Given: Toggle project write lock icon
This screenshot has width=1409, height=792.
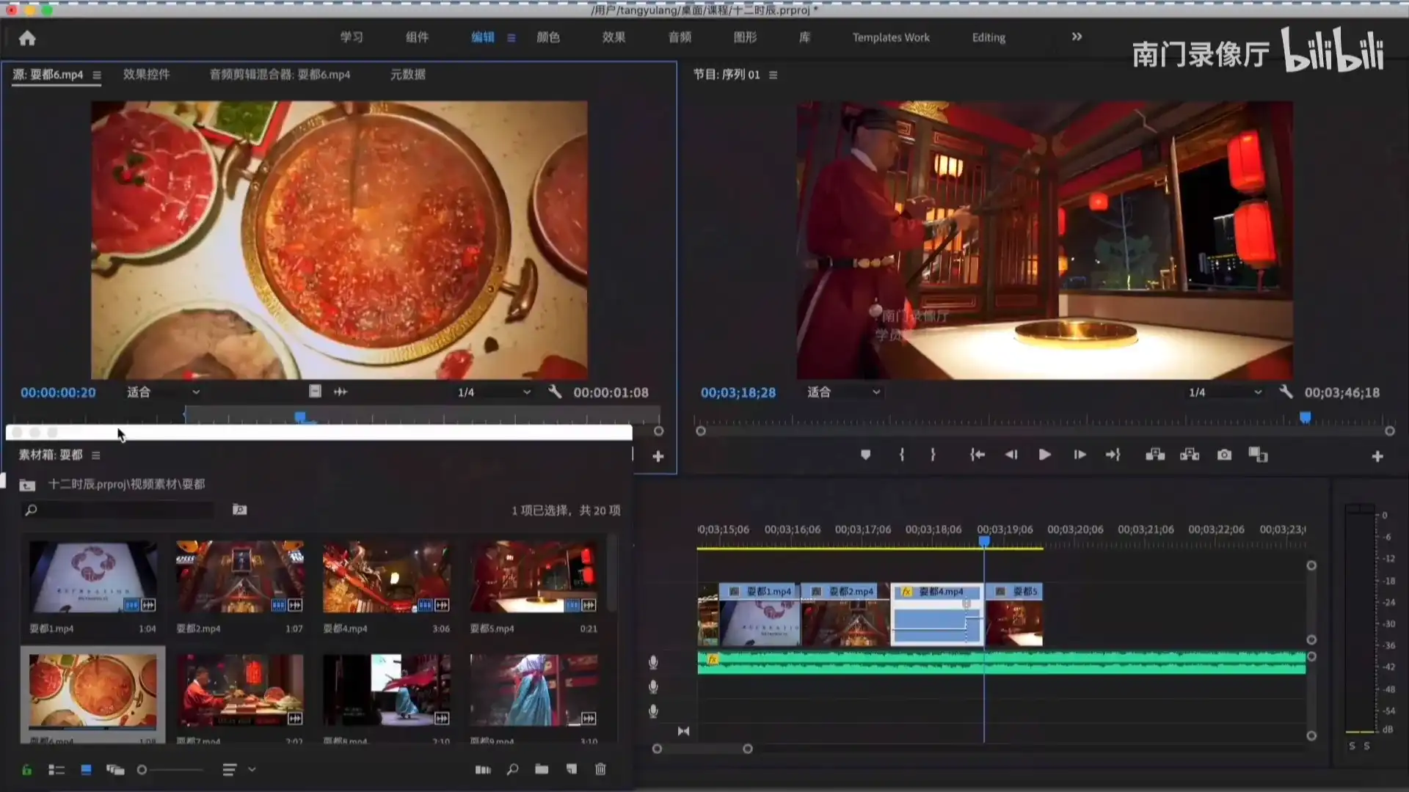Looking at the screenshot, I should click(x=27, y=770).
